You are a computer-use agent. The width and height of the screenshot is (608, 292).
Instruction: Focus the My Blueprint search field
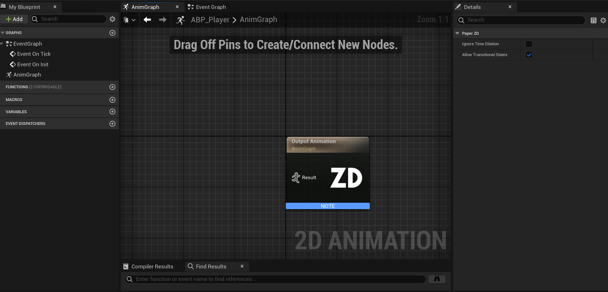pyautogui.click(x=68, y=19)
